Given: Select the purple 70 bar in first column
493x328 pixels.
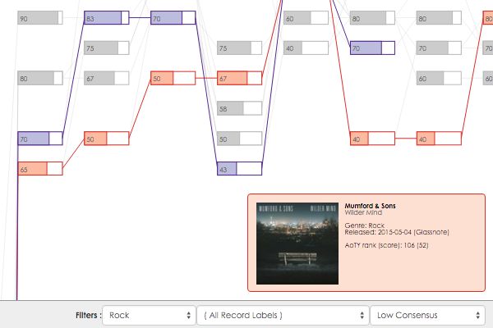Looking at the screenshot, I should click(40, 139).
